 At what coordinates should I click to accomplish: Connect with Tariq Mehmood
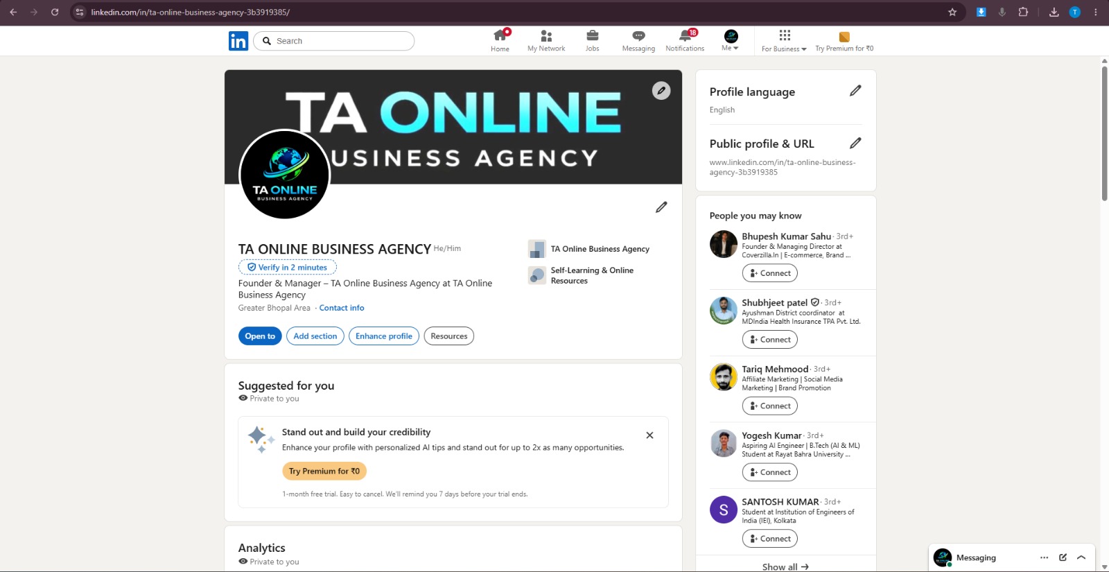pyautogui.click(x=769, y=406)
